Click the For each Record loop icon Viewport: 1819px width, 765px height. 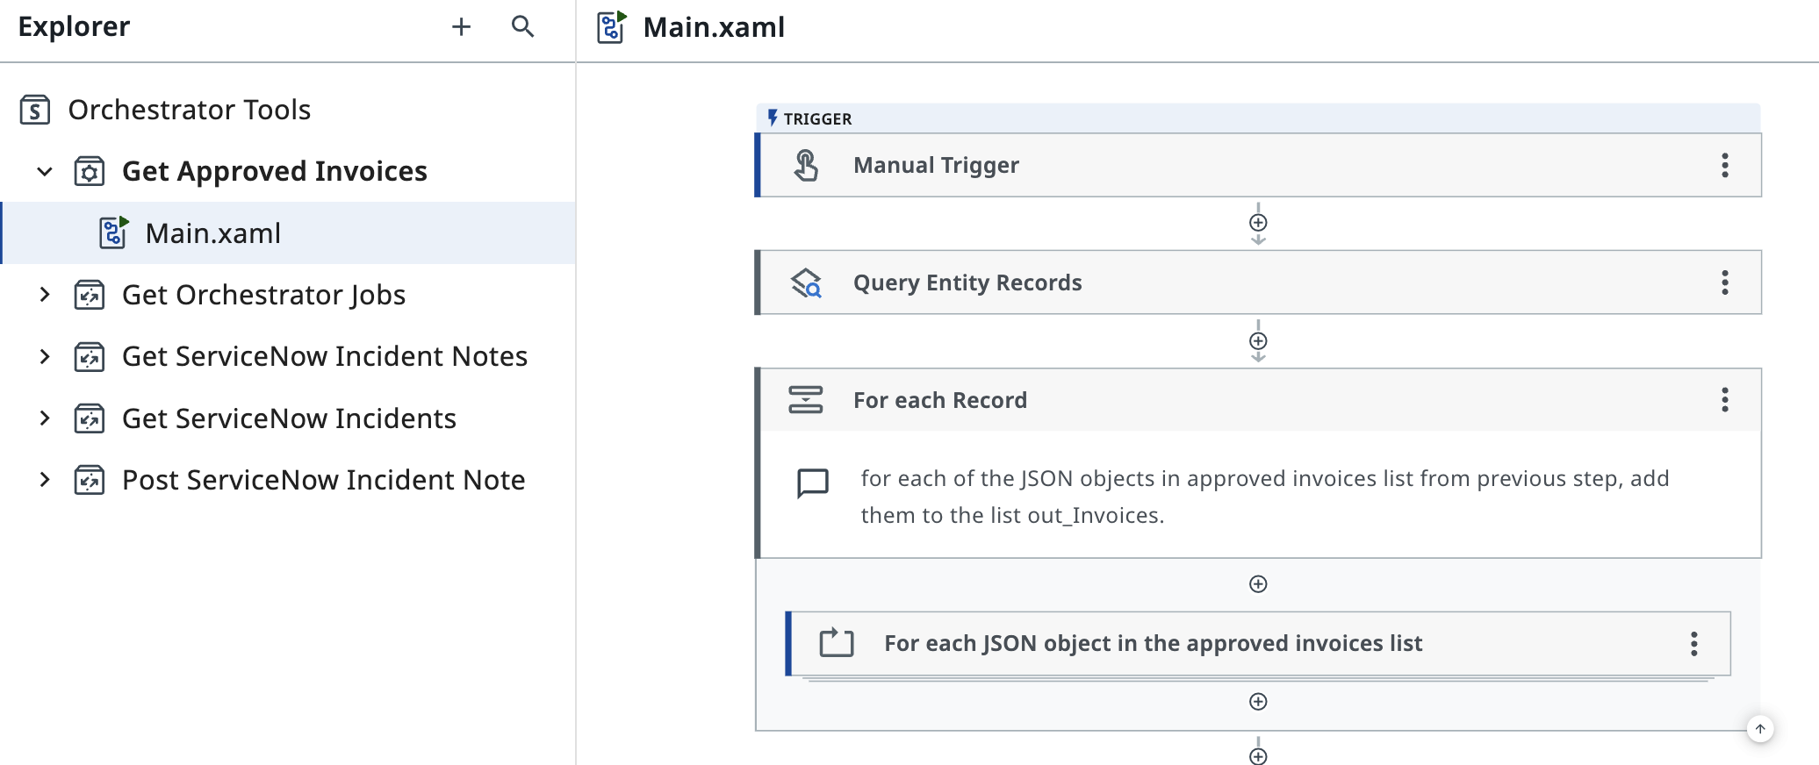[x=806, y=400]
